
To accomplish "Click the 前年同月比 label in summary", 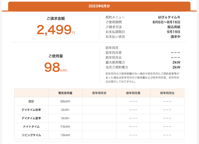I will (x=113, y=58).
